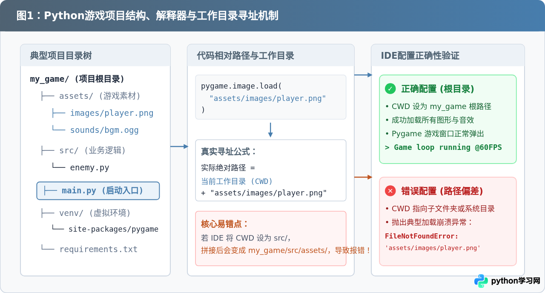
Task: Click the 正确配置 (根目录) heading
Action: 438,89
